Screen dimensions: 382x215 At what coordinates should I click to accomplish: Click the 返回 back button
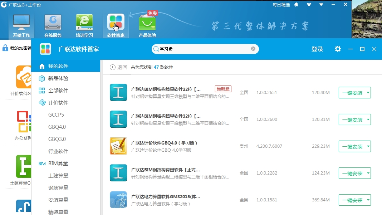tap(119, 67)
